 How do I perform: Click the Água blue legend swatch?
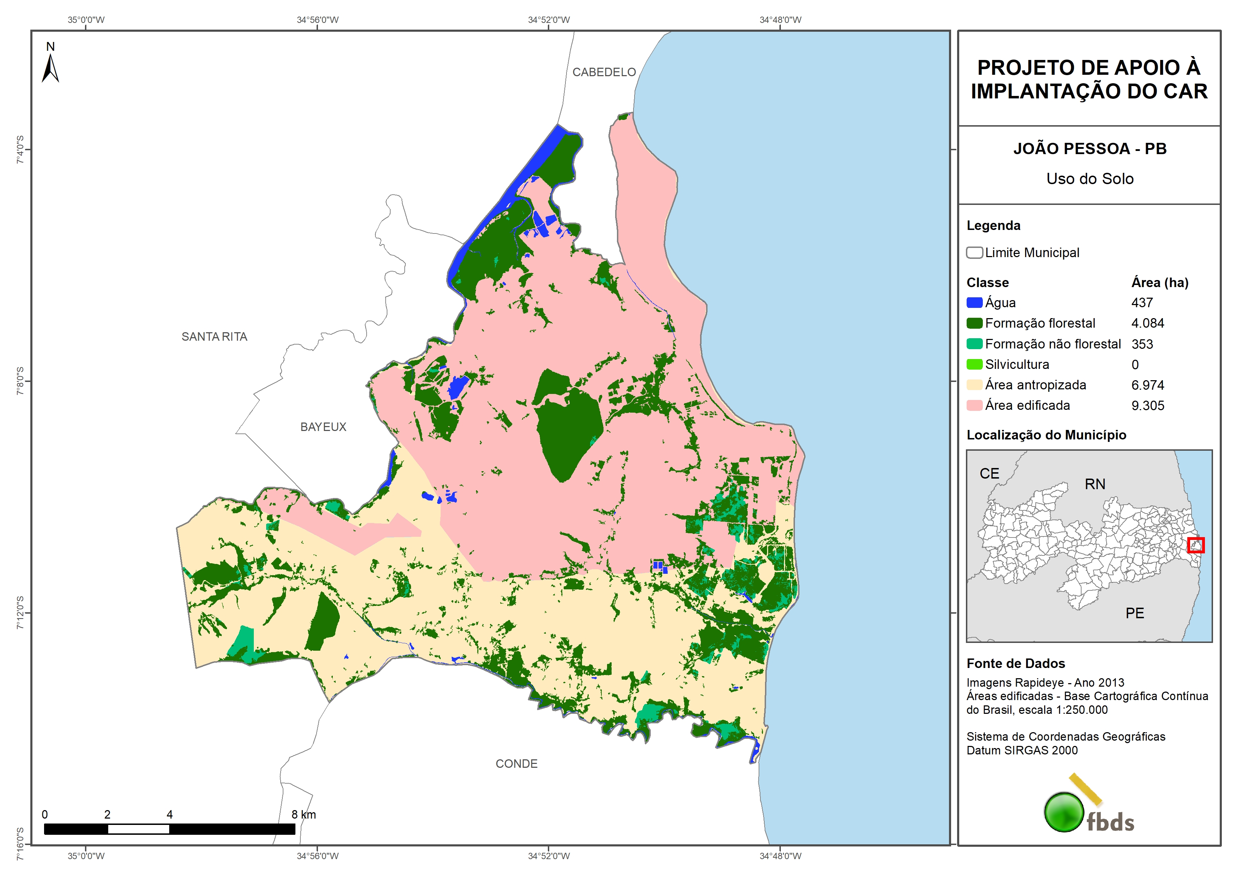(x=974, y=303)
